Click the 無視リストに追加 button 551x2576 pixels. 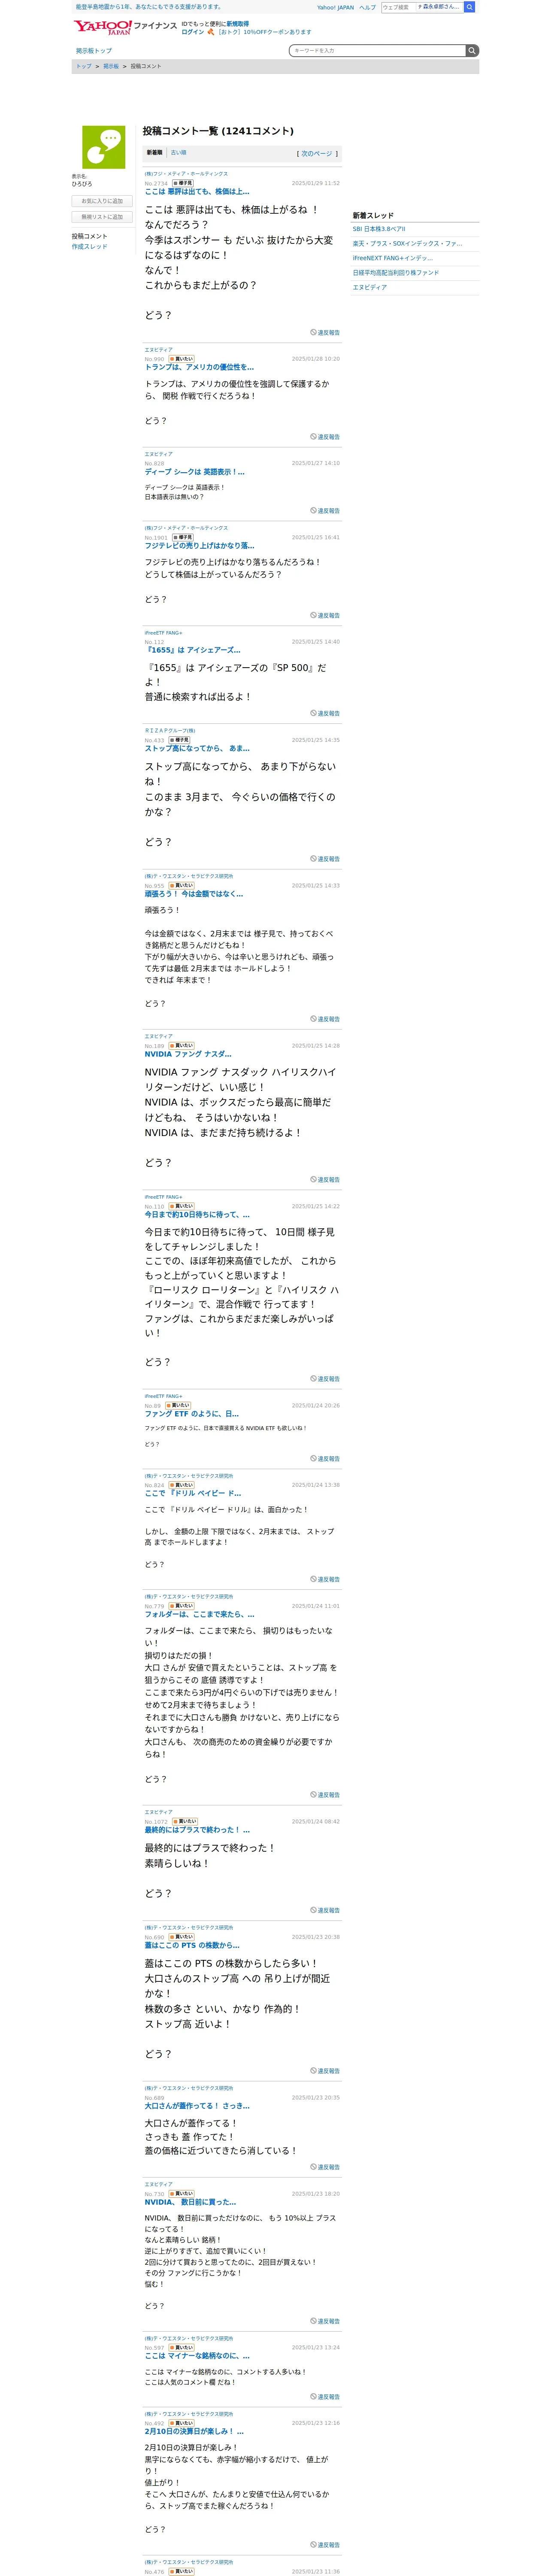(102, 217)
